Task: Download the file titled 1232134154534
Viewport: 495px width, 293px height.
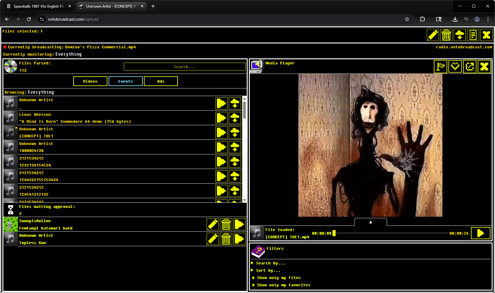Action: click(x=235, y=162)
